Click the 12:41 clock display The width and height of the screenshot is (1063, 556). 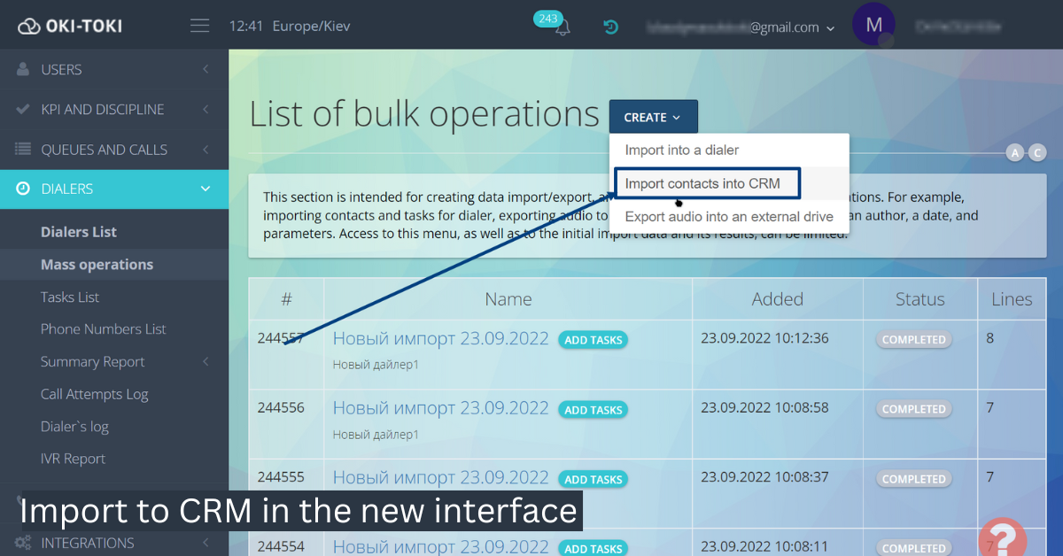pyautogui.click(x=246, y=26)
